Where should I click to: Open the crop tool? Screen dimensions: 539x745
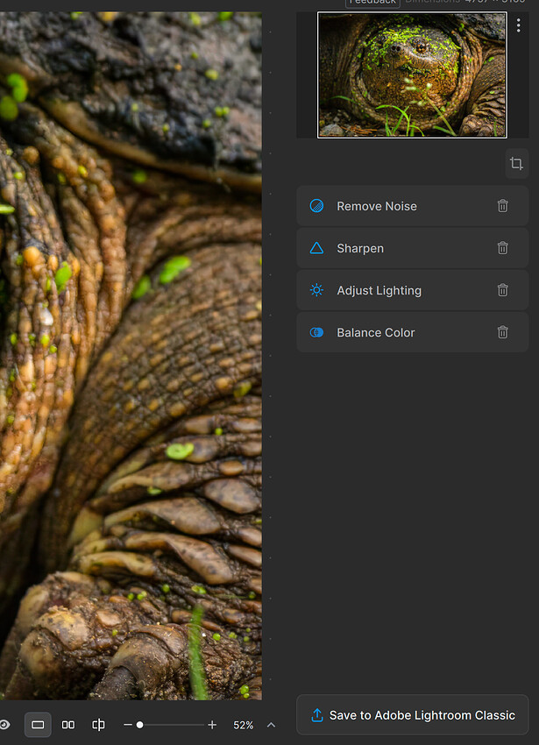tap(516, 164)
